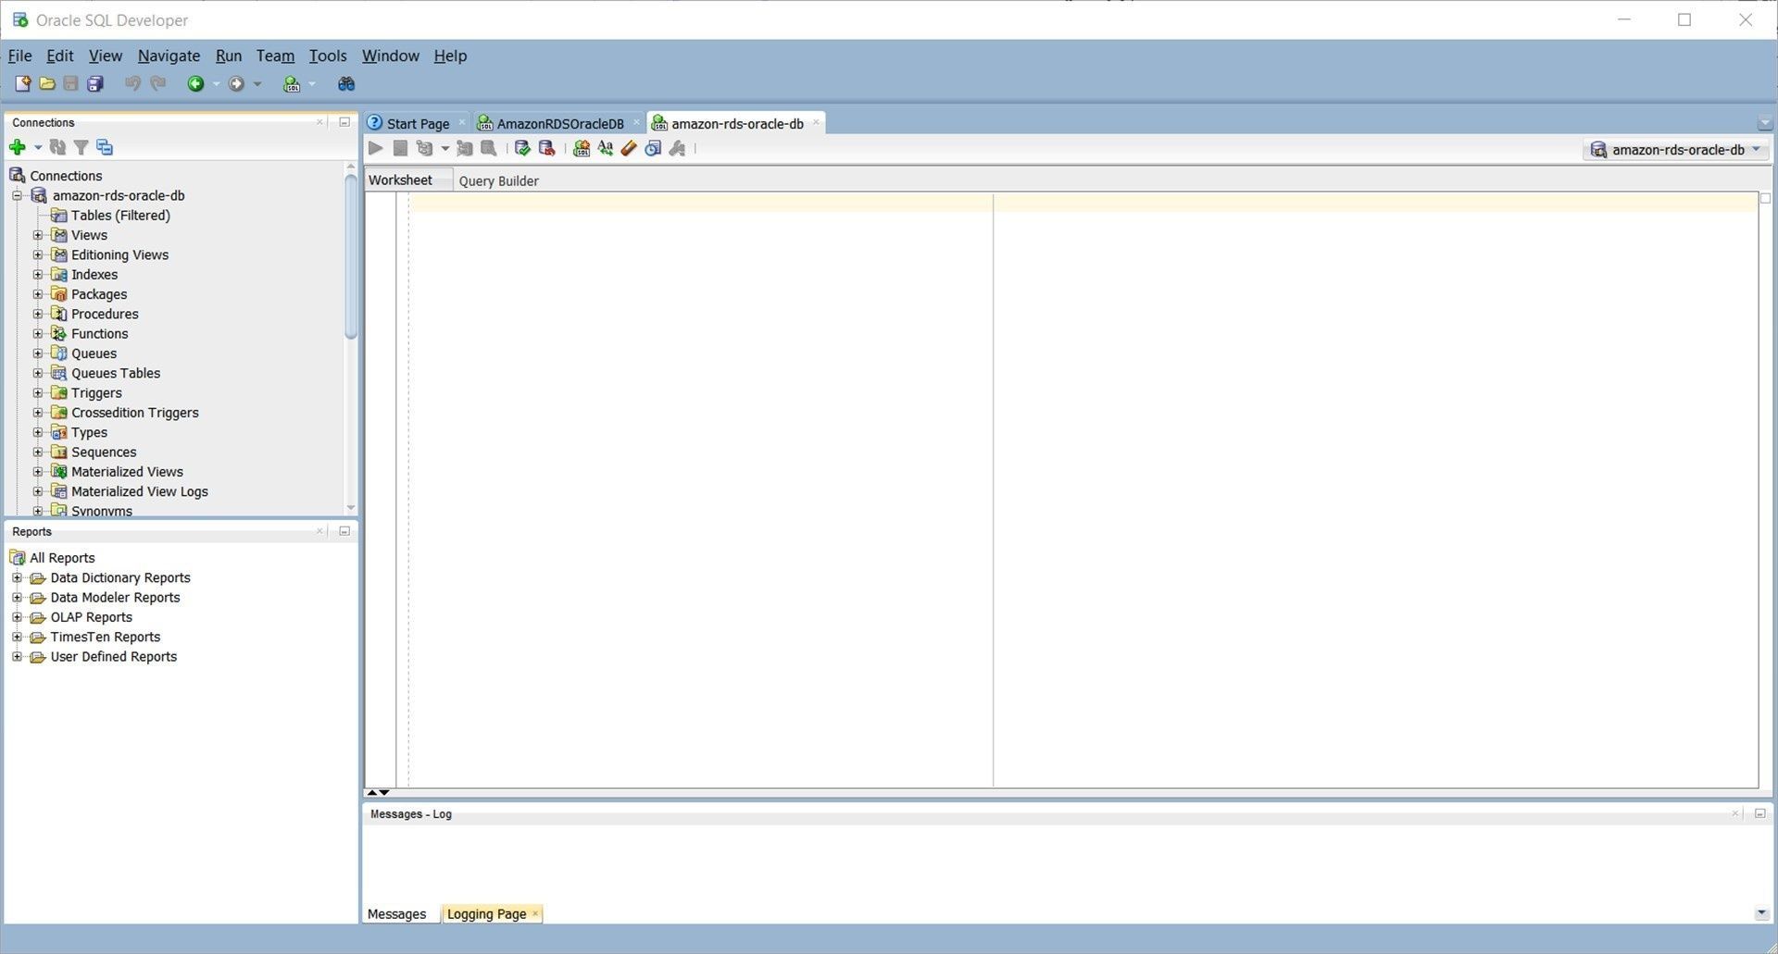1778x954 pixels.
Task: Click the Stop execution square icon
Action: [400, 148]
